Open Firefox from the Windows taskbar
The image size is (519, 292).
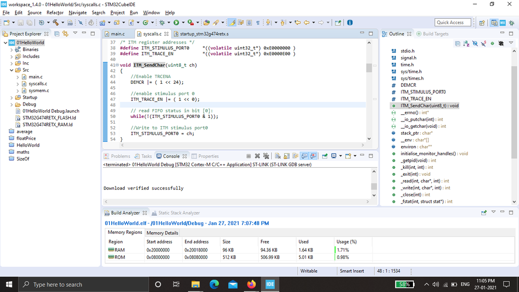pyautogui.click(x=251, y=284)
